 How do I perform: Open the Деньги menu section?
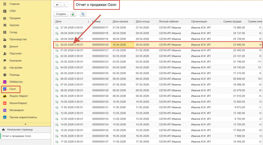point(14,47)
